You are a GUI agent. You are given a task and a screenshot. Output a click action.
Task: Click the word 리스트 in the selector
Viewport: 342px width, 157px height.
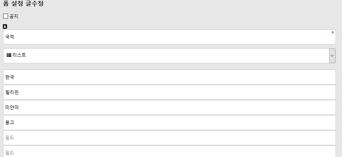19,55
